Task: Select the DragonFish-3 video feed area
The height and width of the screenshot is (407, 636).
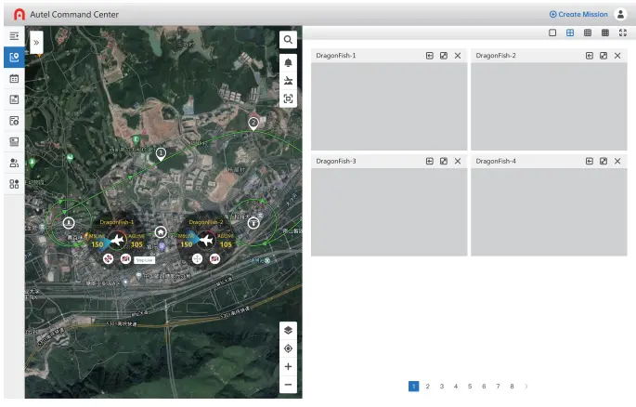Action: (389, 212)
